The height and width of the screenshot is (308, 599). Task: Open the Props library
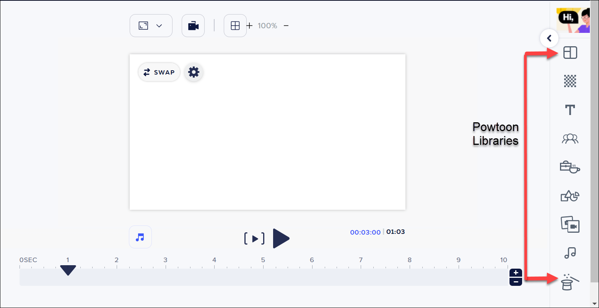570,167
